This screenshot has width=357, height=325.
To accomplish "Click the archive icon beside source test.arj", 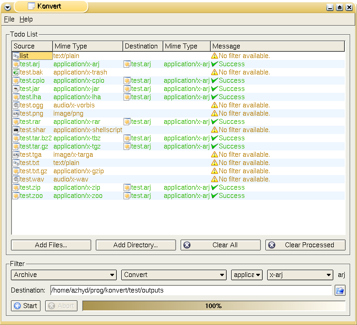I will coord(16,64).
